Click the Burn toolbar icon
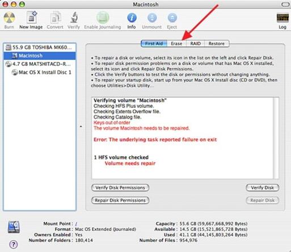The height and width of the screenshot is (252, 291). tap(9, 18)
